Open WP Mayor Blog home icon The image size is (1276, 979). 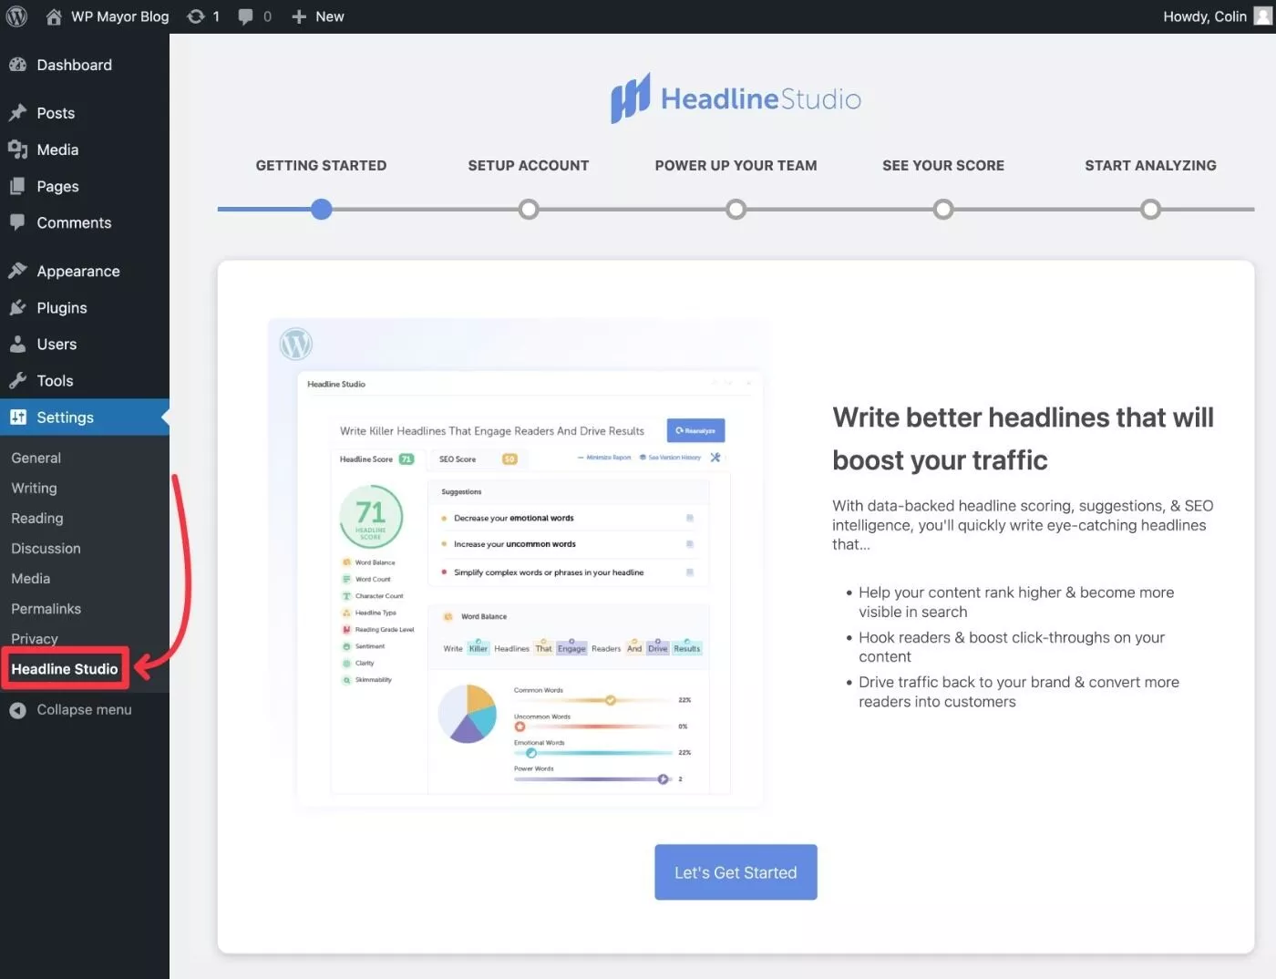tap(54, 16)
